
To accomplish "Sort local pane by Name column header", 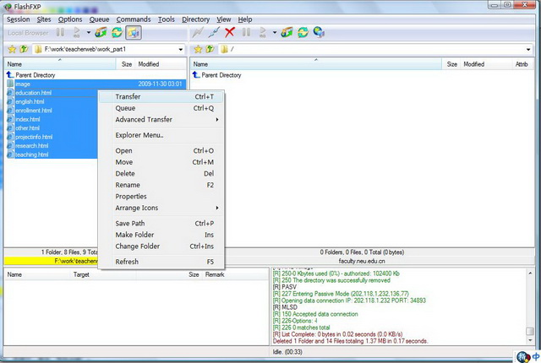I will pos(60,64).
